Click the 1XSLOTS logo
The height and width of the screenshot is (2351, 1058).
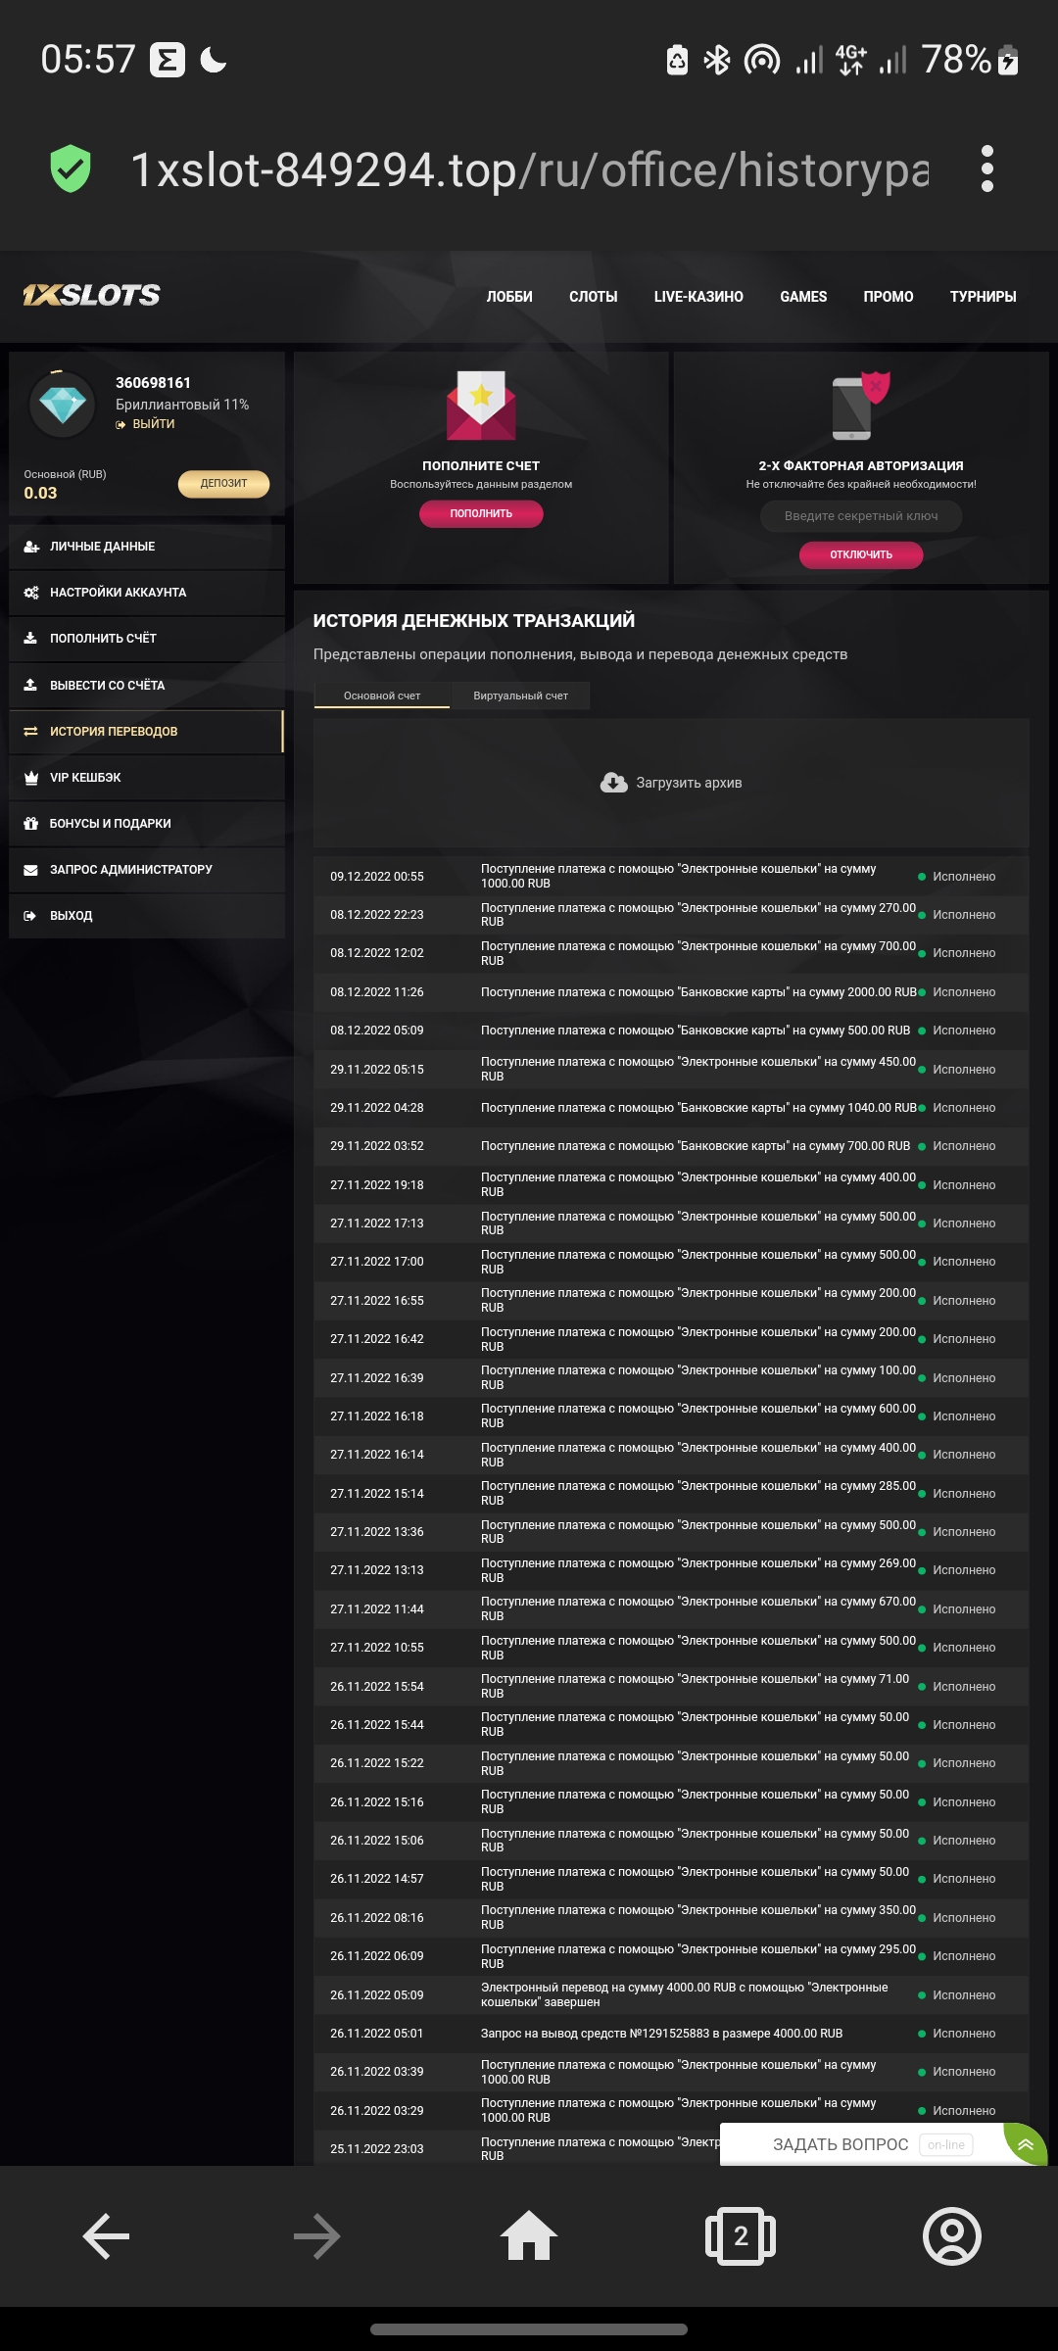[x=91, y=295]
